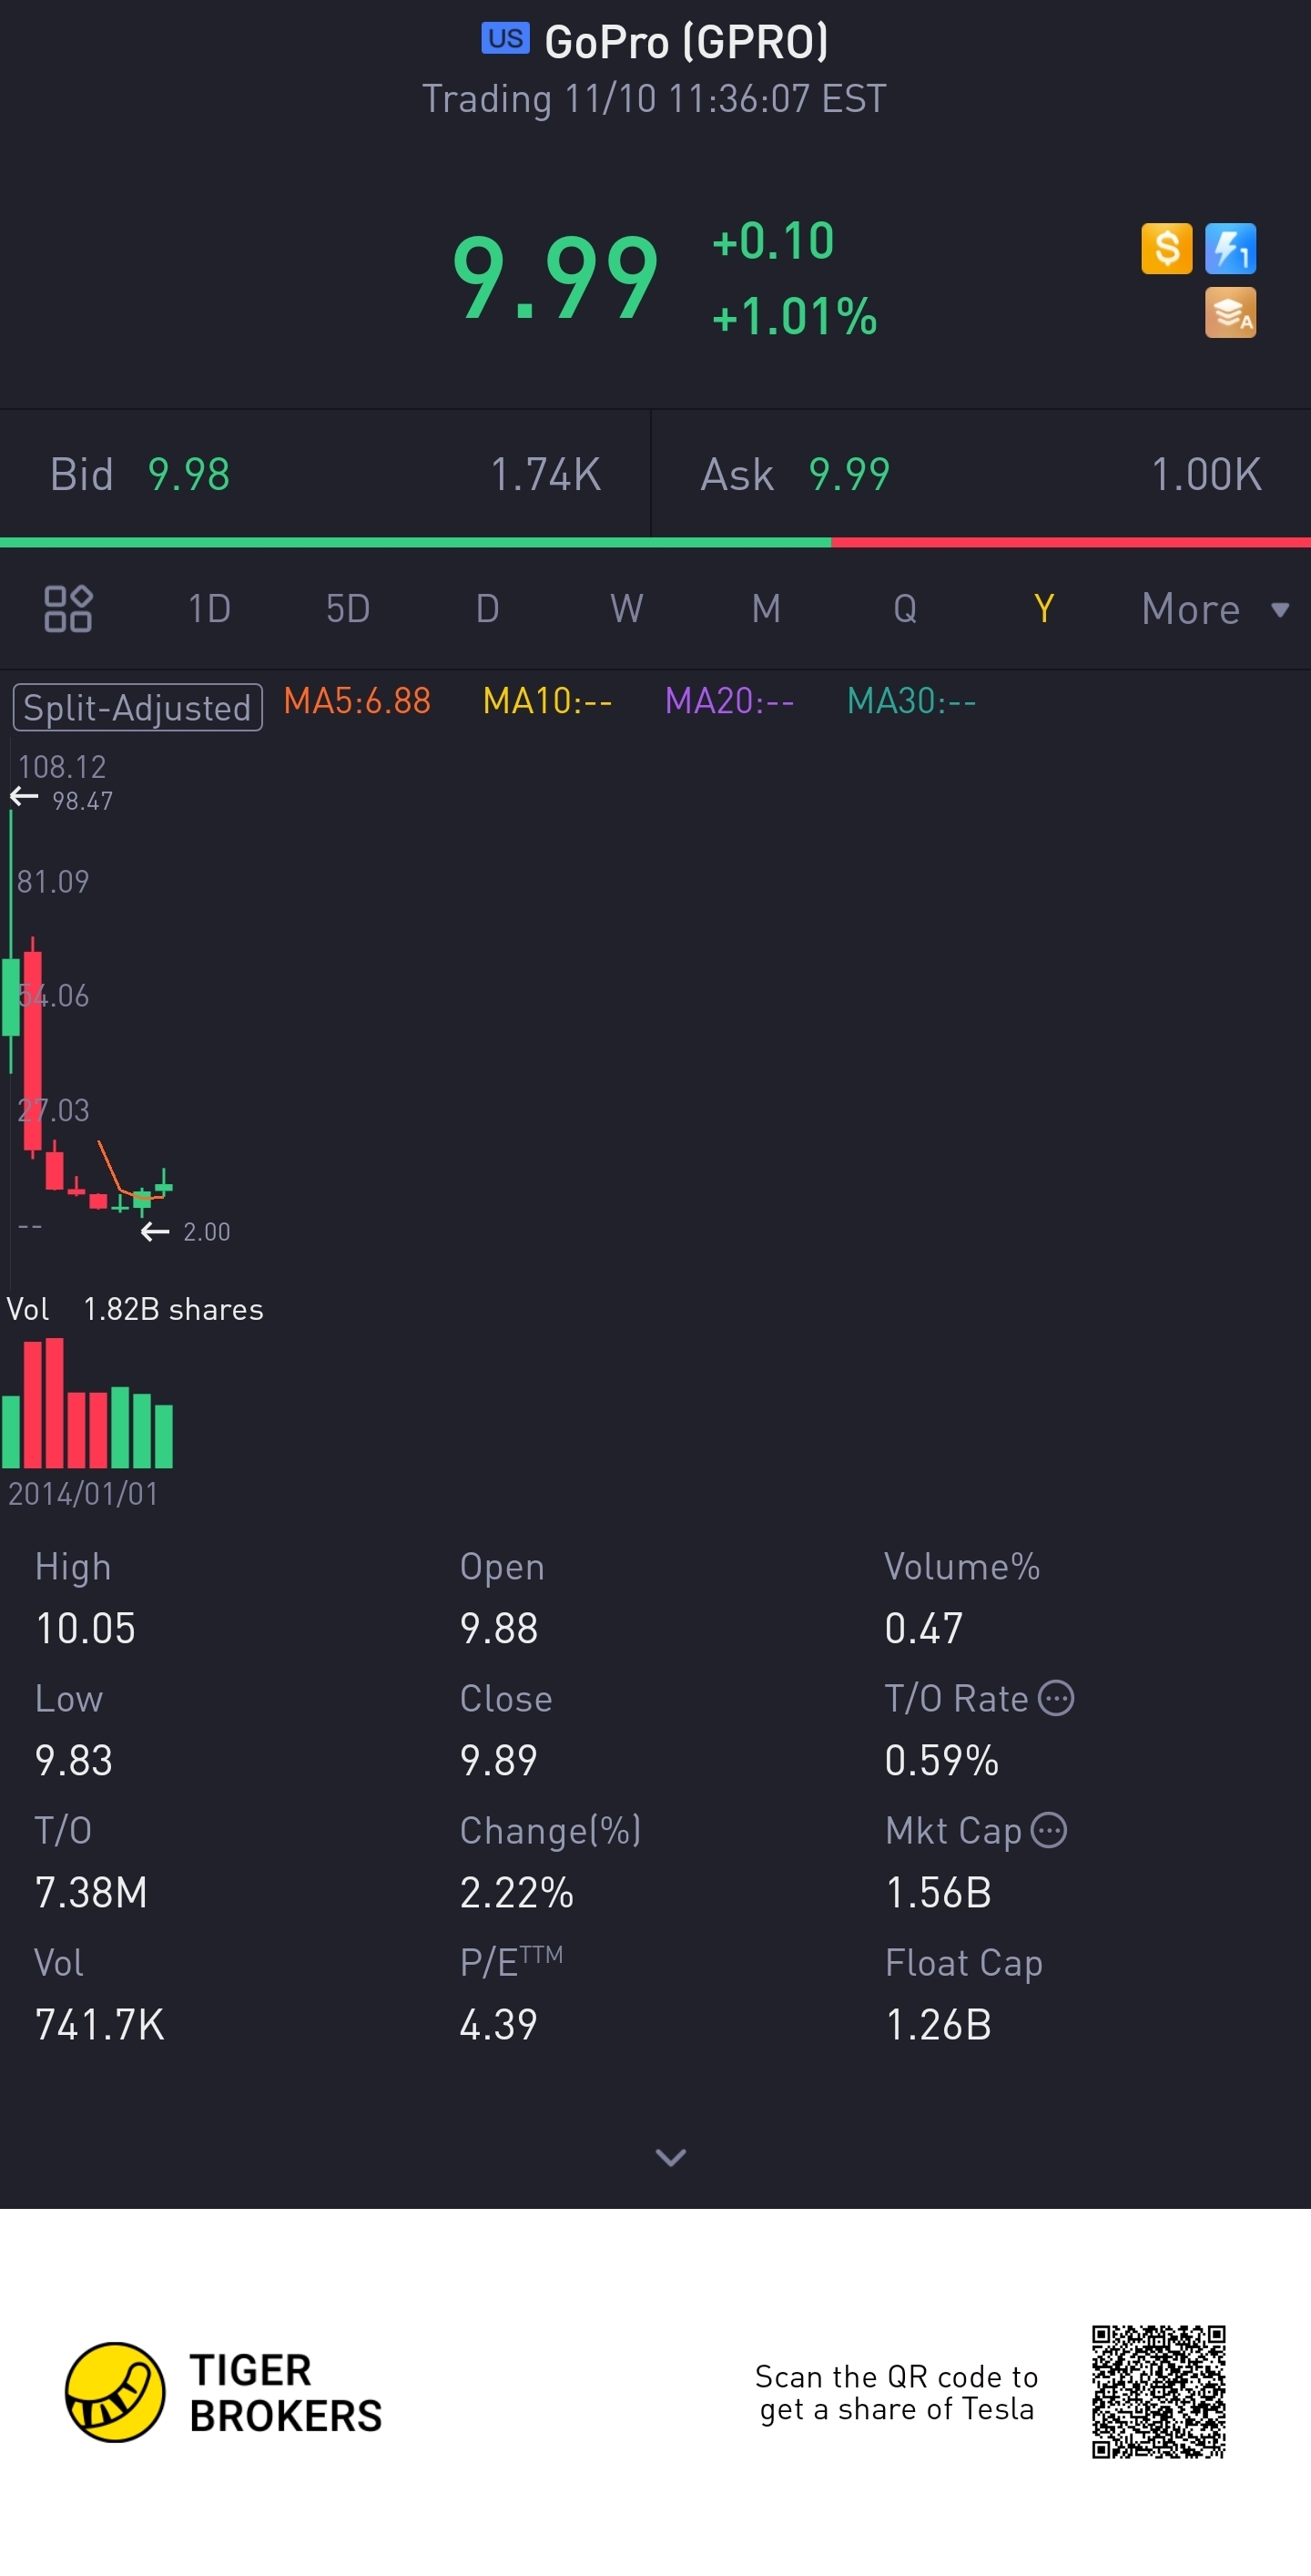Switch to the Q quarterly chart tab
1311x2576 pixels.
point(904,608)
